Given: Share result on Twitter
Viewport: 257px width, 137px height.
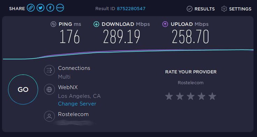Looking at the screenshot, I should pos(41,8).
